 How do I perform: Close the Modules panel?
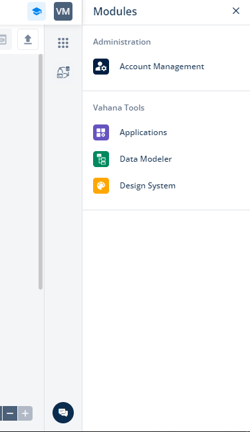click(236, 11)
